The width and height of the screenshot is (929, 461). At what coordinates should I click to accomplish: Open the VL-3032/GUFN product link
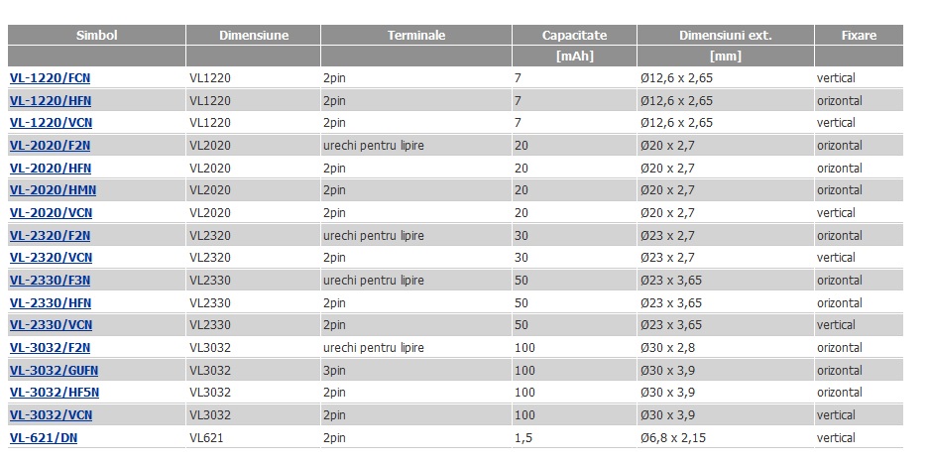pyautogui.click(x=54, y=371)
